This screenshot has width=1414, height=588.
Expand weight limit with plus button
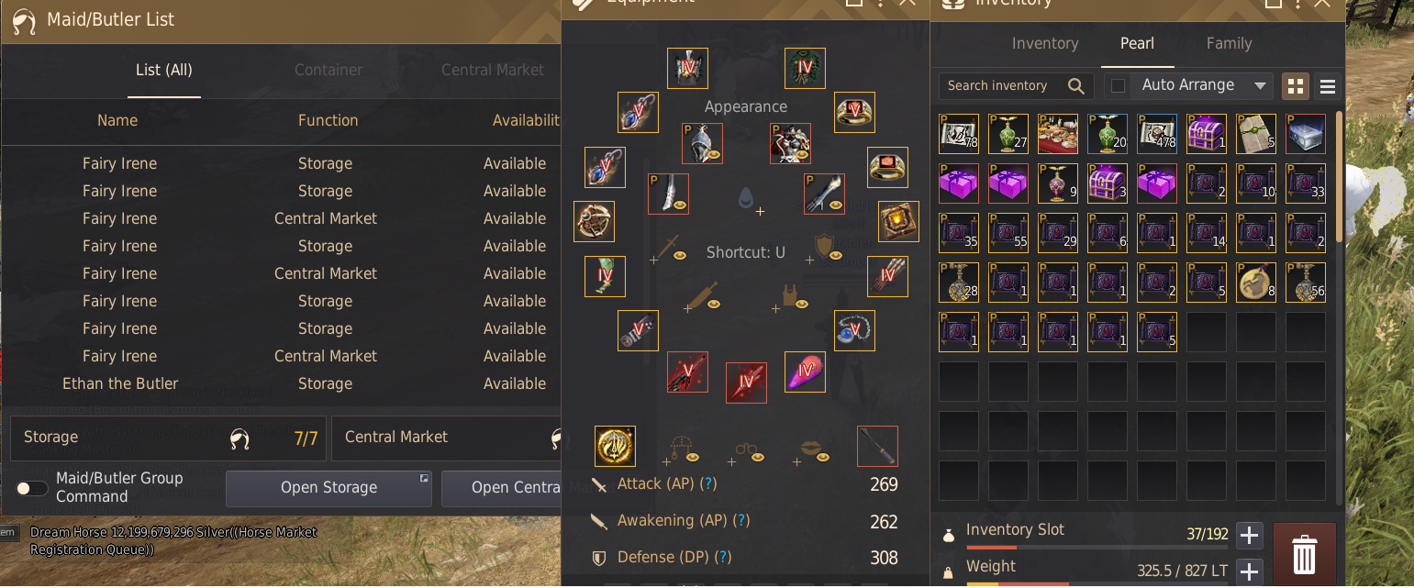1249,571
